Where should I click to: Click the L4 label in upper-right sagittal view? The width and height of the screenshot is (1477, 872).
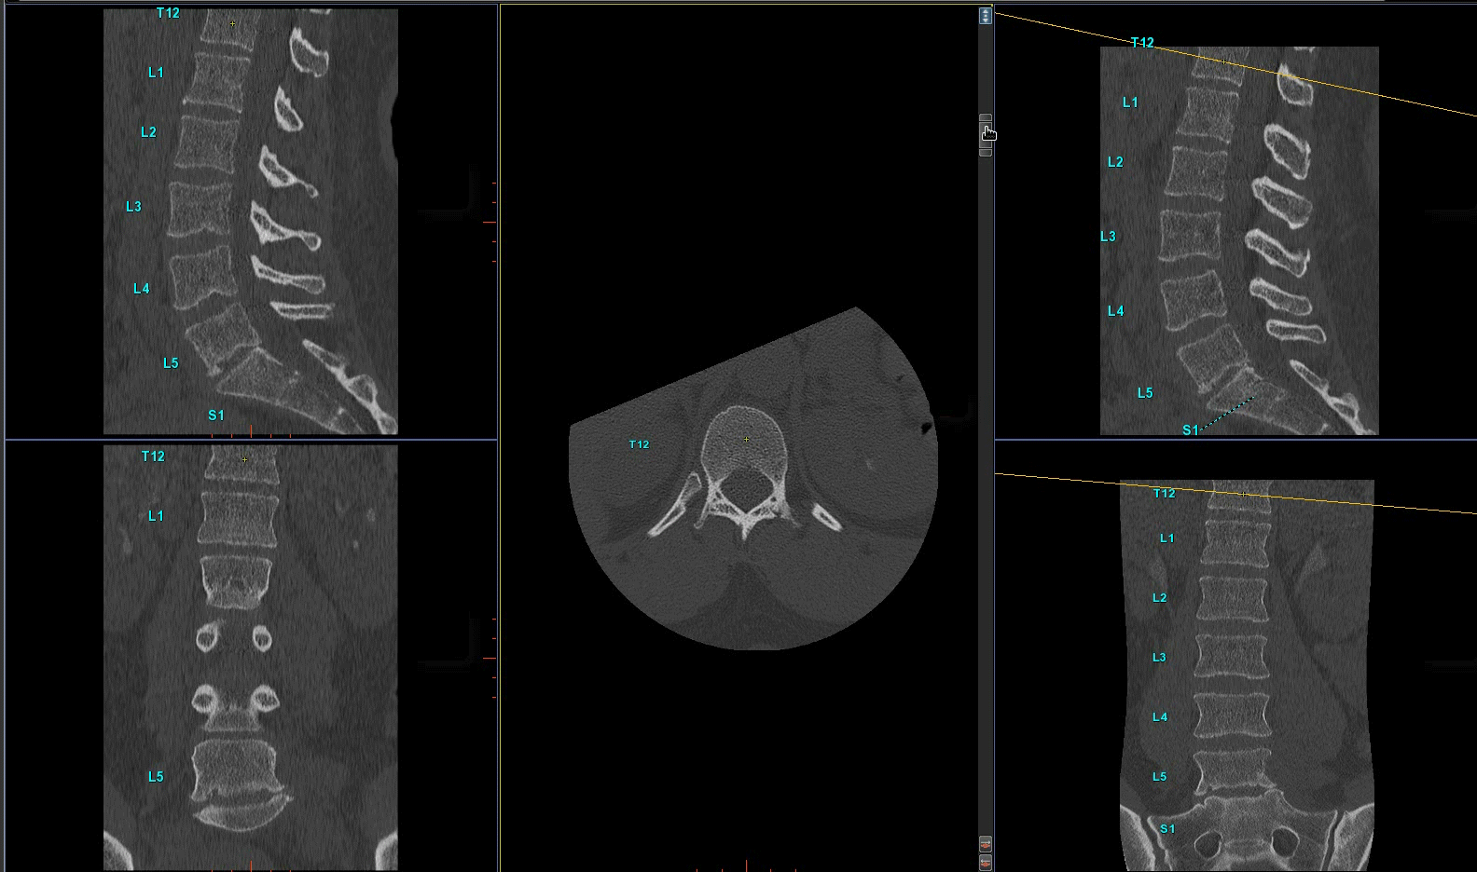coord(1116,311)
